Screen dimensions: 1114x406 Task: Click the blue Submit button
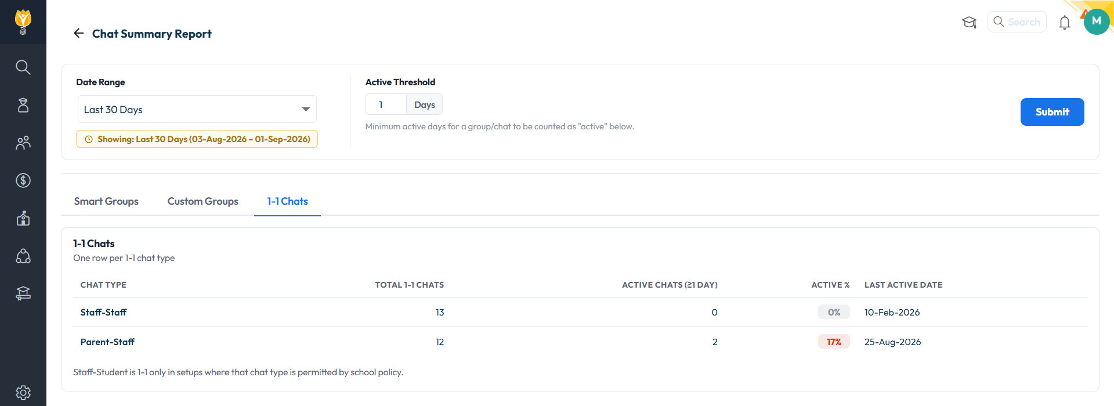1052,112
